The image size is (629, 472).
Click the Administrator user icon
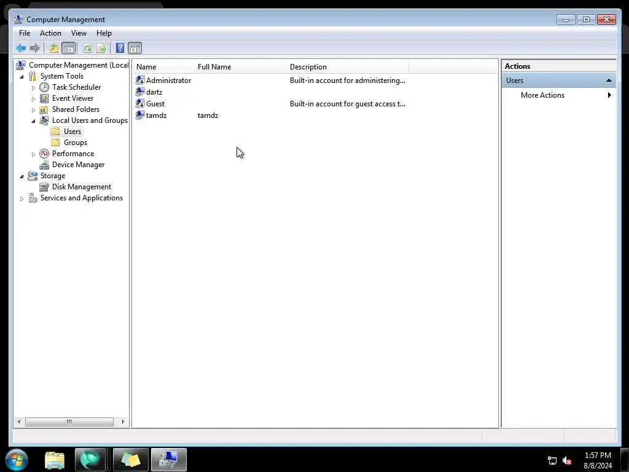(140, 81)
